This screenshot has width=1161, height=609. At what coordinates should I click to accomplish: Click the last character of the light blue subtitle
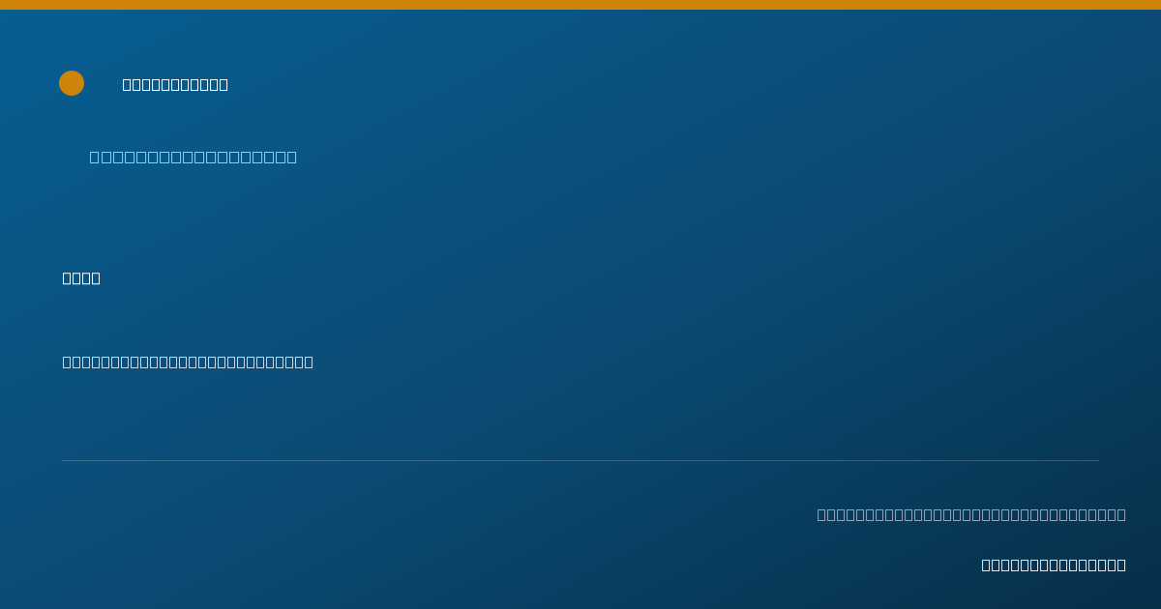(x=291, y=157)
